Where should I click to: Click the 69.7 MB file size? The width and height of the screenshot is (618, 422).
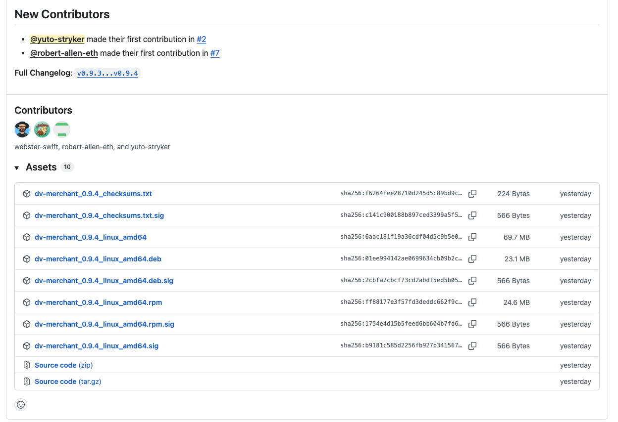(516, 237)
